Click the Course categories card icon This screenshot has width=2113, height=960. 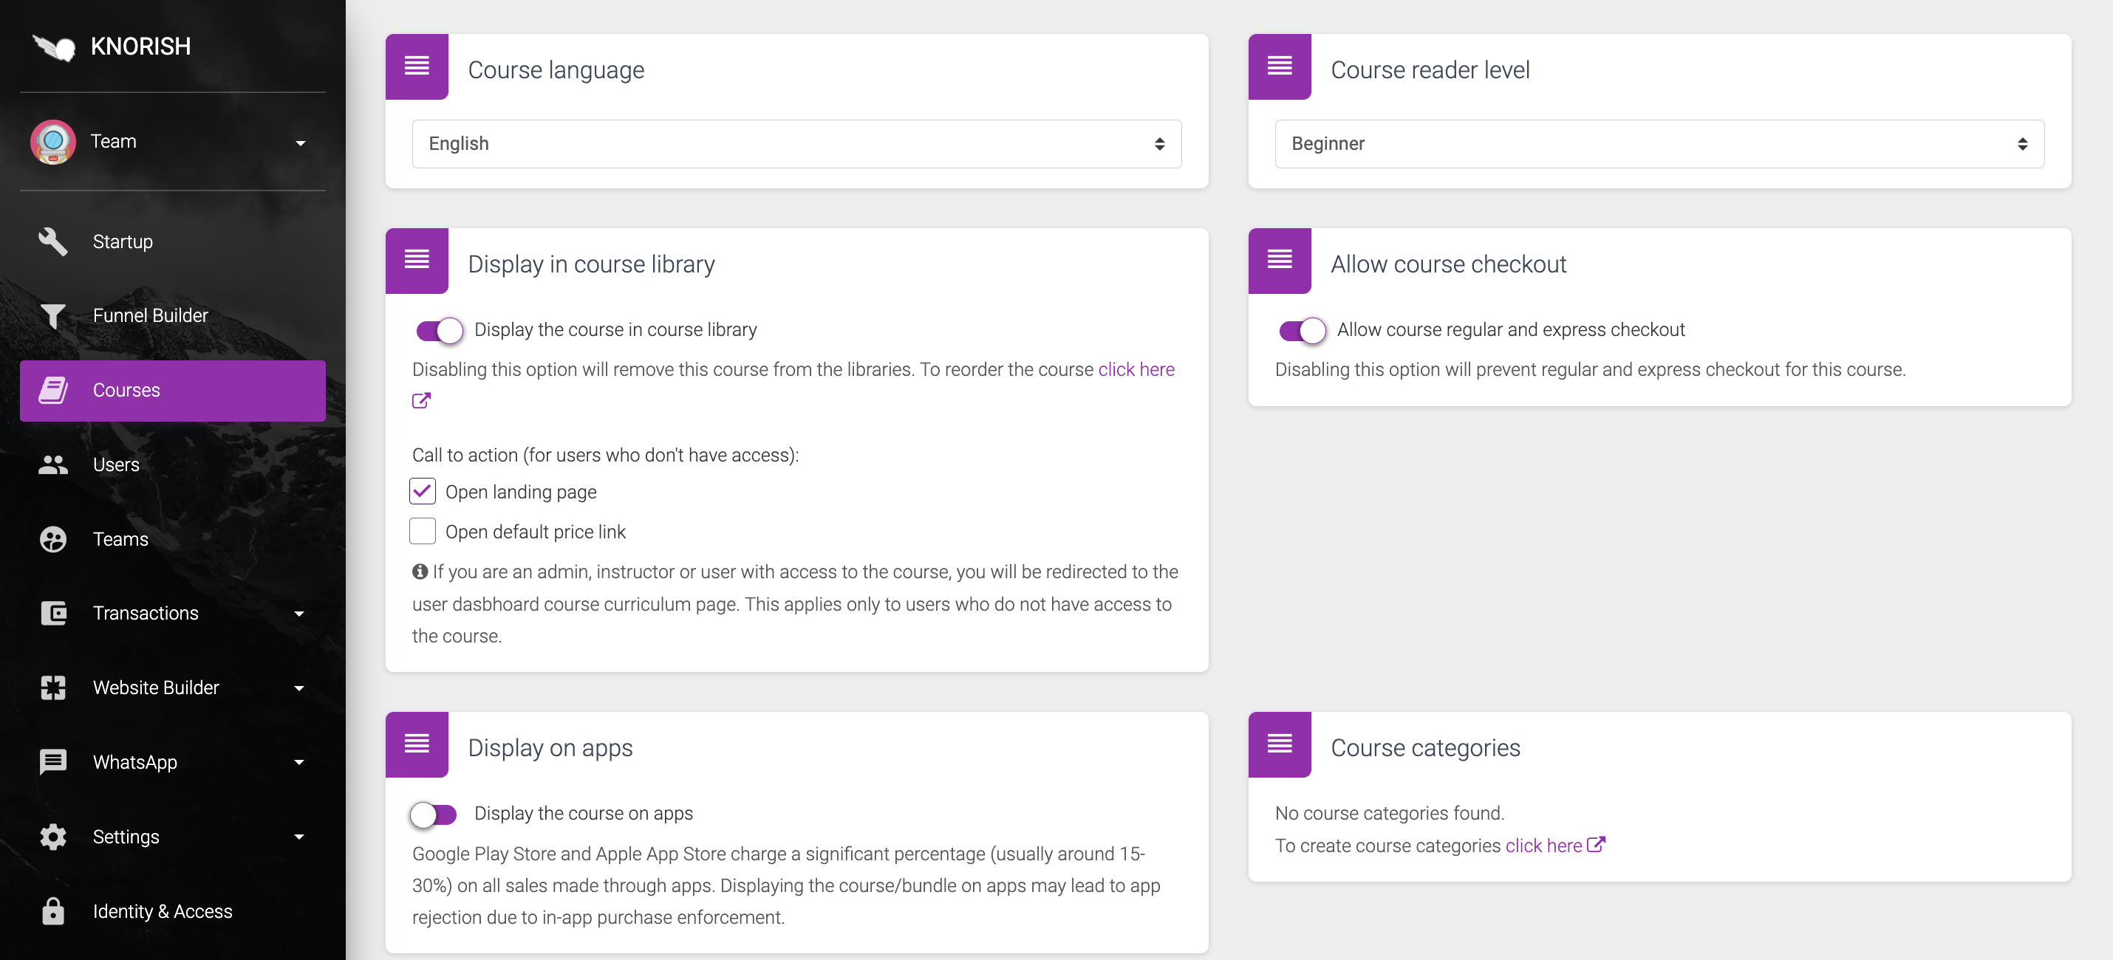(1280, 744)
